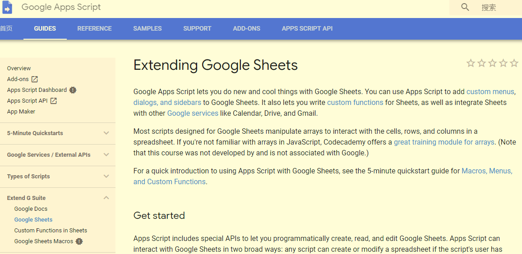Open the APPS SCRIPT API tab
The height and width of the screenshot is (254, 522).
(307, 28)
